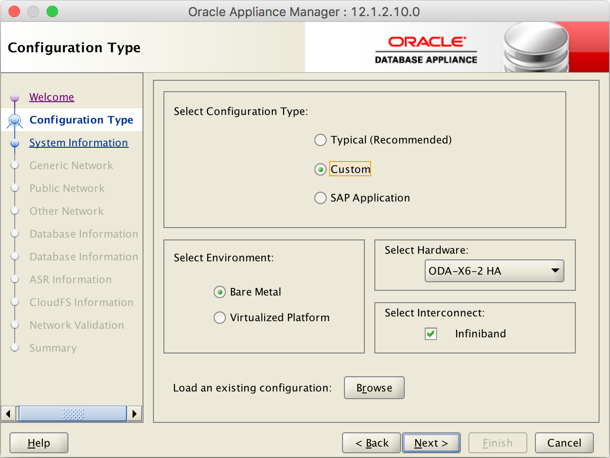Click the left scroll arrow in sidebar
610x458 pixels.
tap(8, 413)
